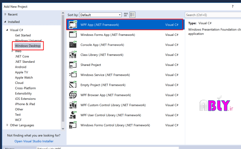Expand the Recent section
This screenshot has width=241, height=149.
[x=5, y=14]
